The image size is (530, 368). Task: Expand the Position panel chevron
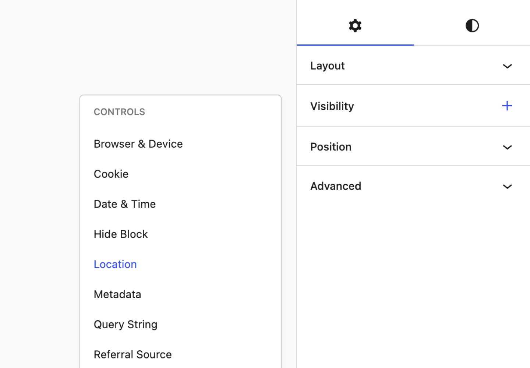507,147
